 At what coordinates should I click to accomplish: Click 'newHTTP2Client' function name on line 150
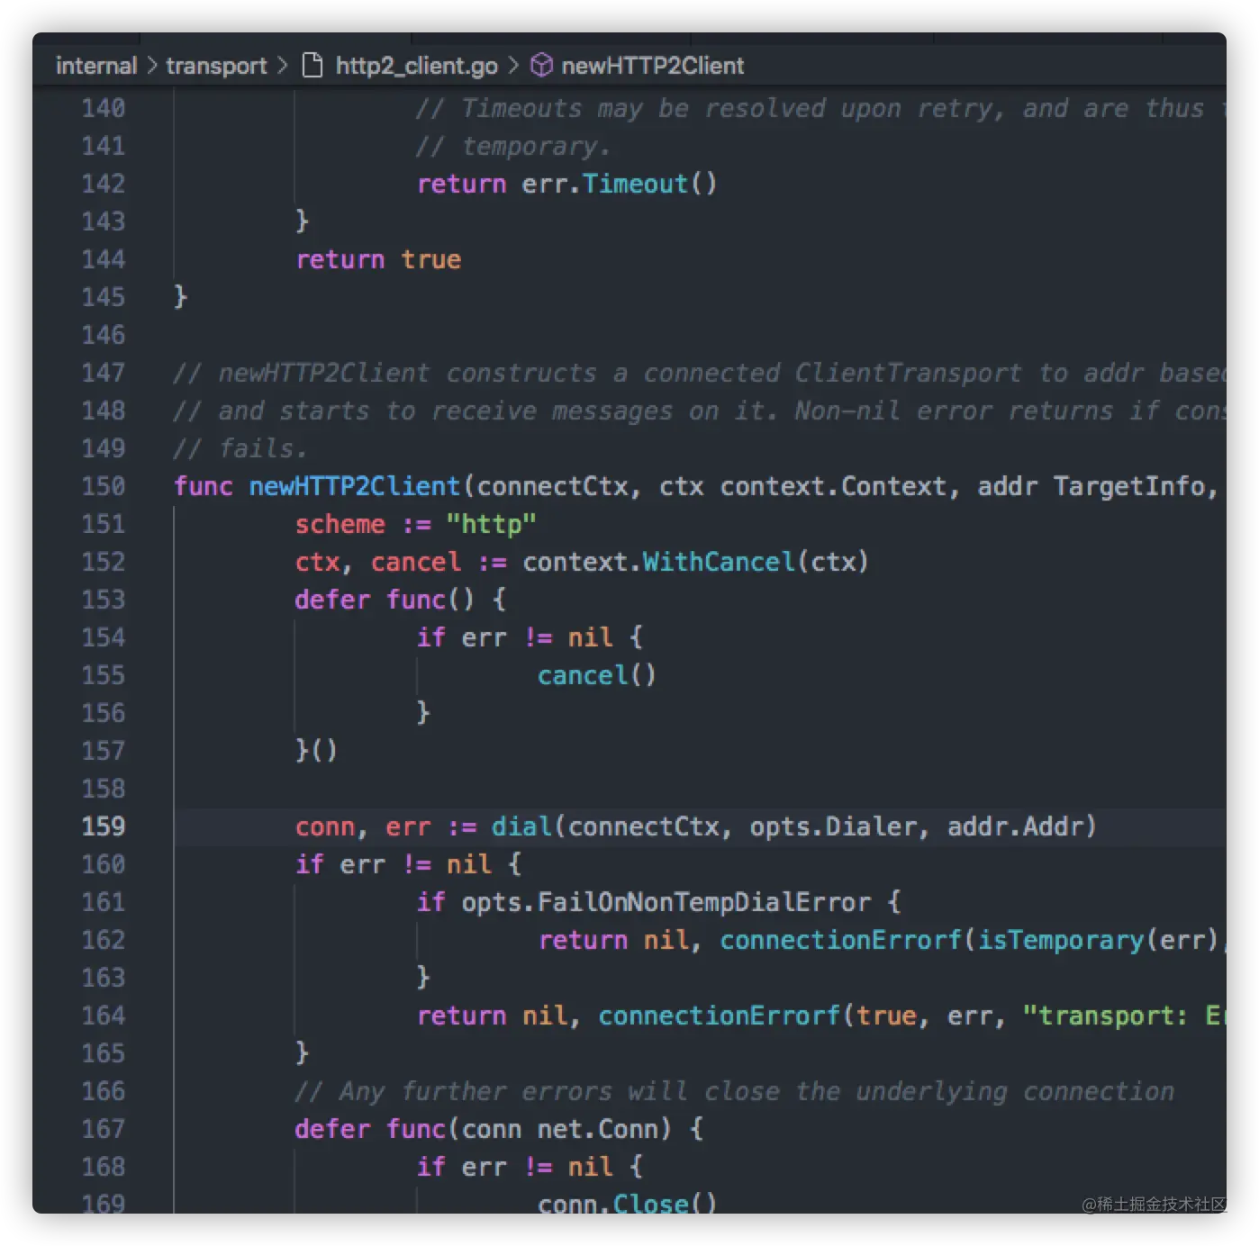pos(355,486)
